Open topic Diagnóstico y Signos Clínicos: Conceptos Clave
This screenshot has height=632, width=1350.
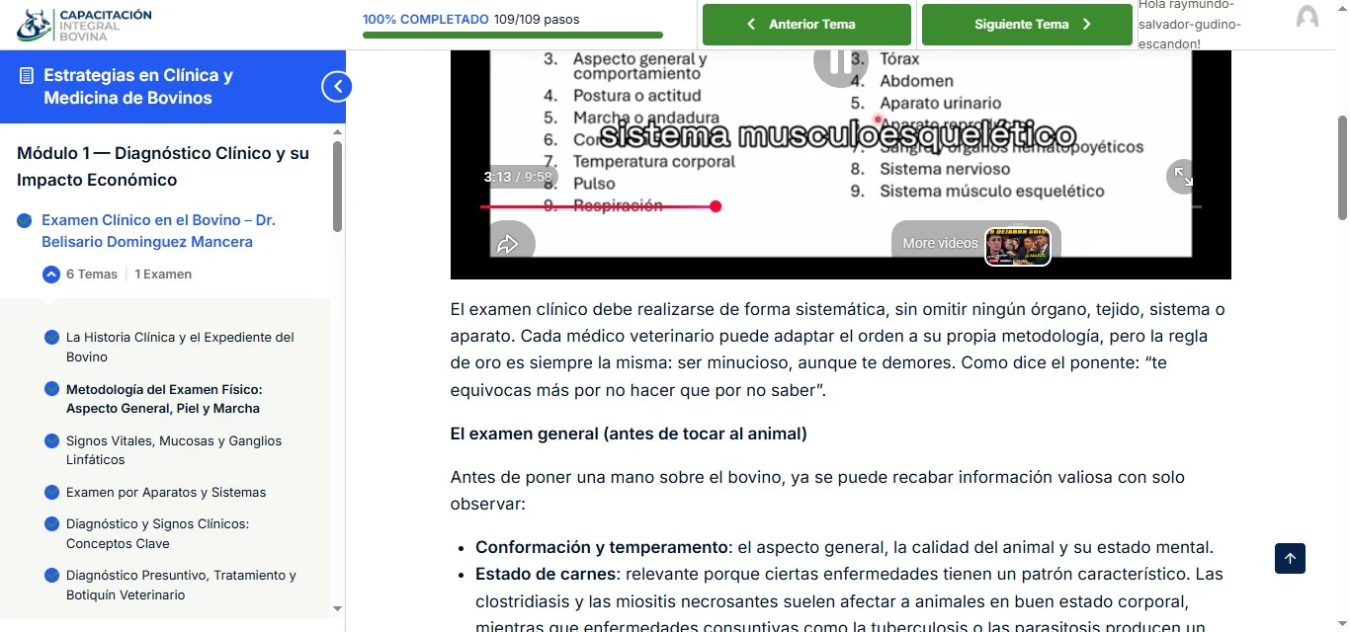tap(157, 533)
